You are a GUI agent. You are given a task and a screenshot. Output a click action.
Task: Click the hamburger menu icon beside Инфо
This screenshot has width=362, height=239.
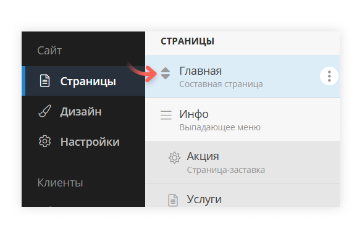click(x=166, y=115)
